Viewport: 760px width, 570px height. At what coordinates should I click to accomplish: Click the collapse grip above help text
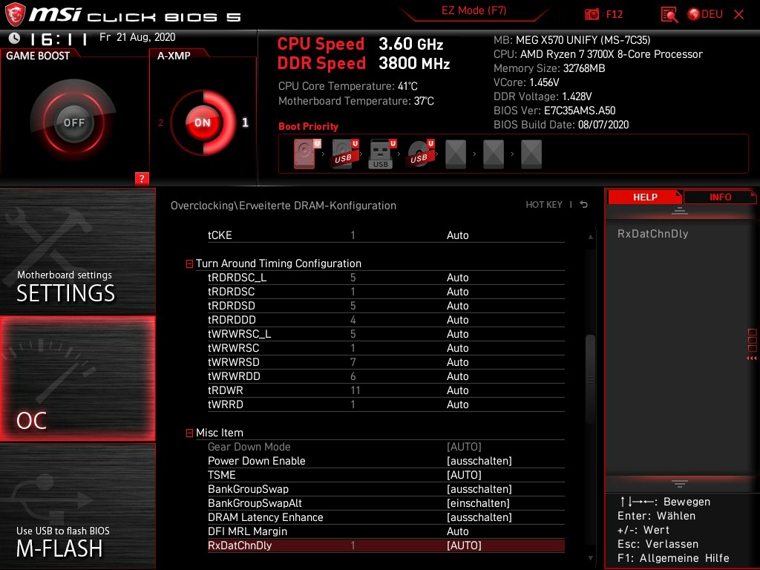[x=680, y=211]
